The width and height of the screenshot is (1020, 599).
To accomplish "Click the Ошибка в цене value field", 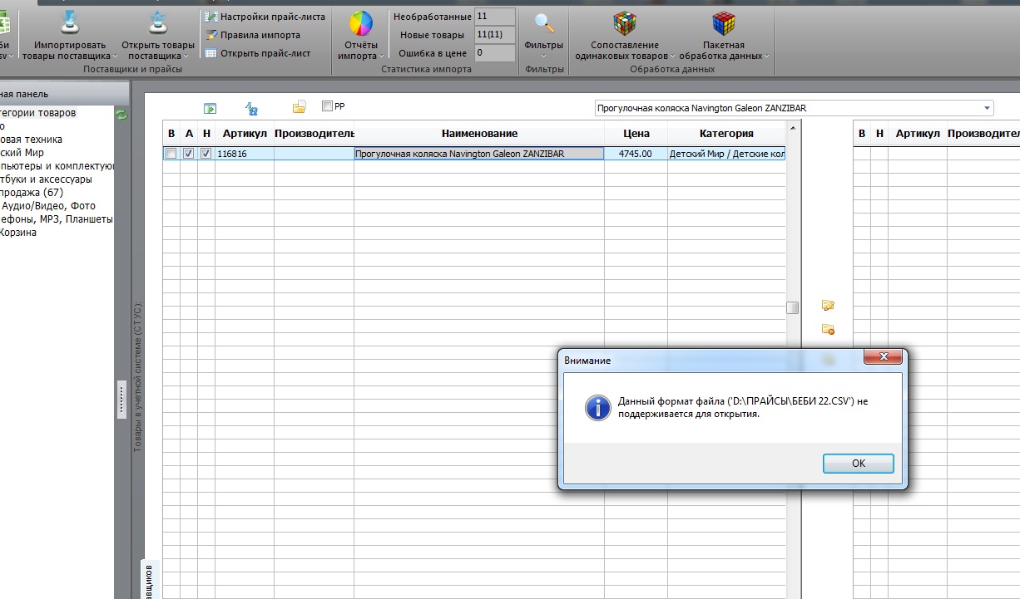I will 495,53.
